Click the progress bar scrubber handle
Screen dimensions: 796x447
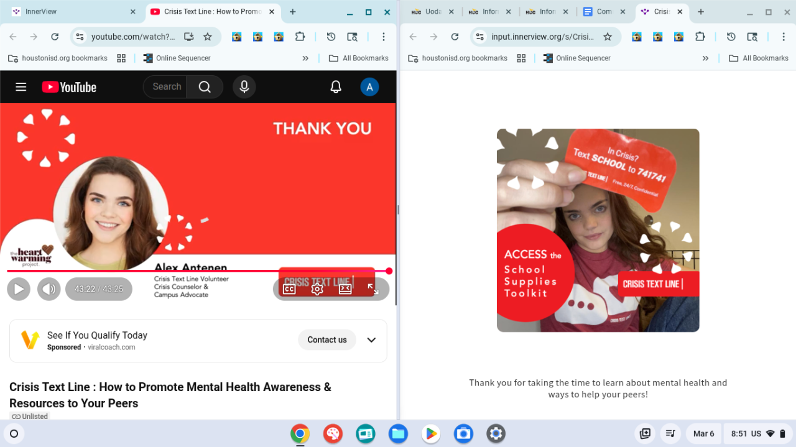[389, 271]
